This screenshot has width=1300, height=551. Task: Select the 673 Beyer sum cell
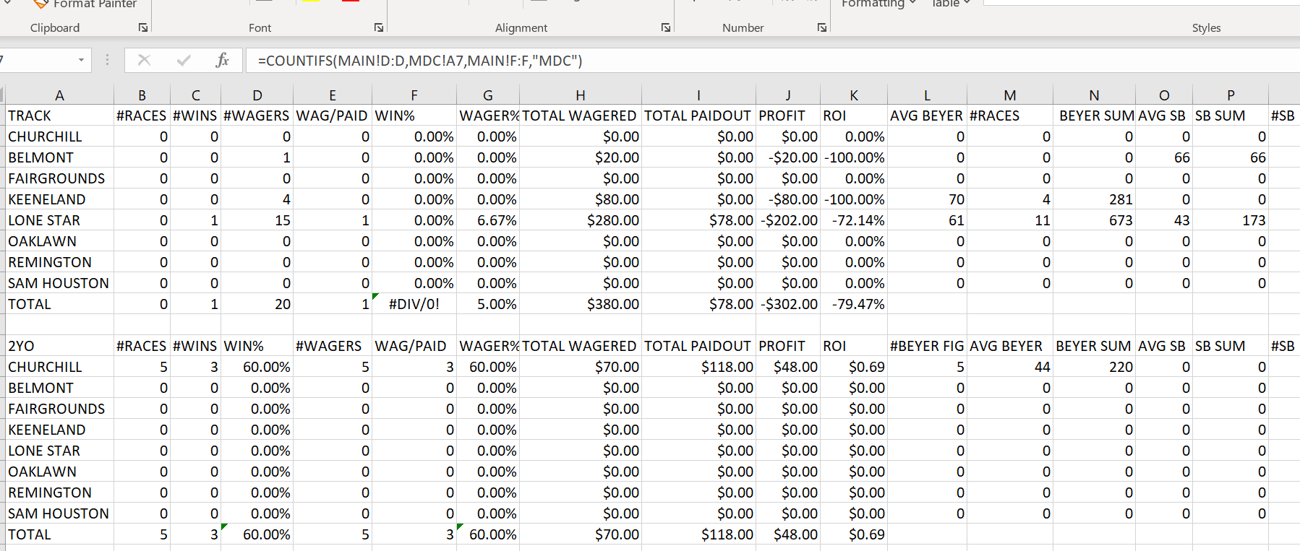pyautogui.click(x=1094, y=220)
